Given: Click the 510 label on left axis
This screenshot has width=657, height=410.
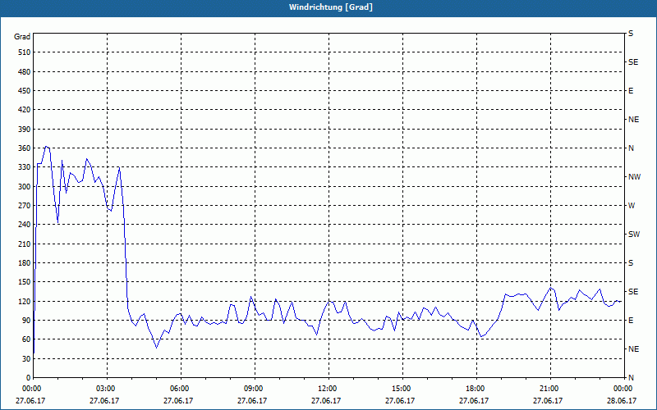Looking at the screenshot, I should [25, 52].
